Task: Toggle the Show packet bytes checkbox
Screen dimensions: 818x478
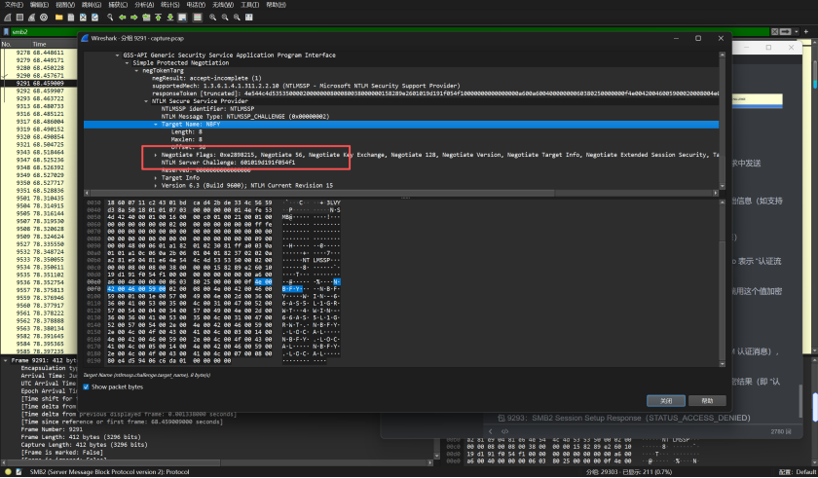Action: click(x=87, y=386)
